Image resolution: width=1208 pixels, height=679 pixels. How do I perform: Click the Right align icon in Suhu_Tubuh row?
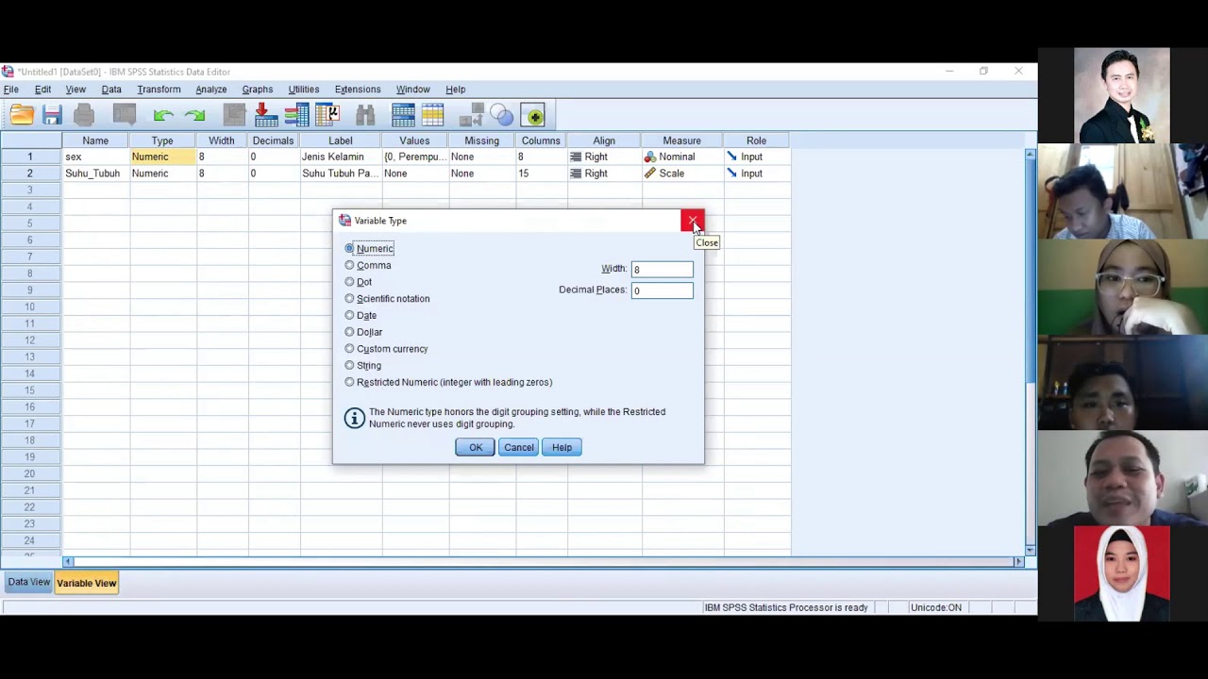point(576,174)
